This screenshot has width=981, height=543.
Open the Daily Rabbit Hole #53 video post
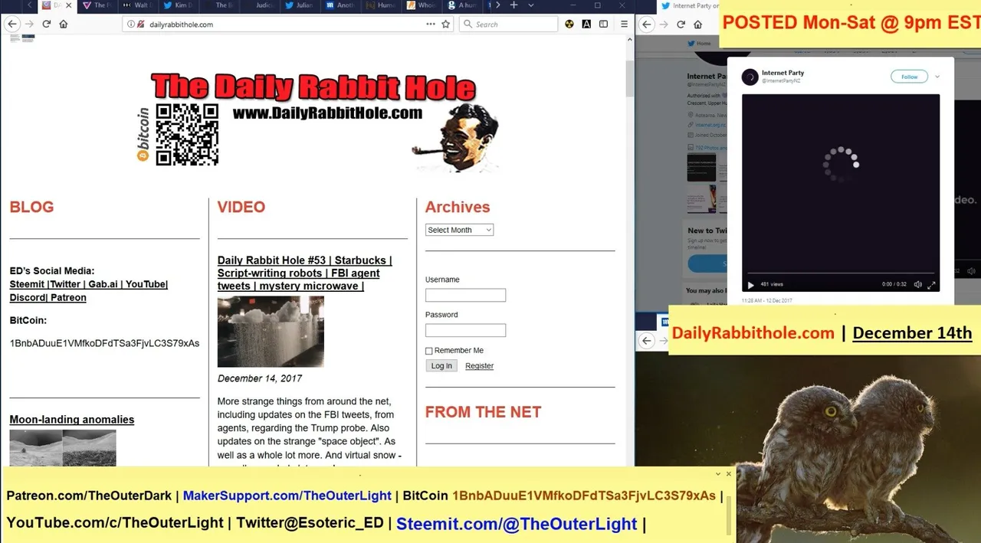[x=304, y=273]
